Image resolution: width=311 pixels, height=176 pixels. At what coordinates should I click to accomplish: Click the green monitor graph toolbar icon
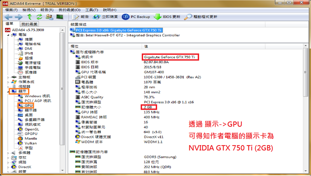[x=60, y=17]
